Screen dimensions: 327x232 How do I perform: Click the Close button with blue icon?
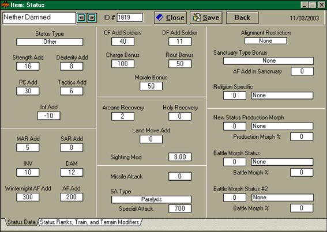tap(170, 18)
